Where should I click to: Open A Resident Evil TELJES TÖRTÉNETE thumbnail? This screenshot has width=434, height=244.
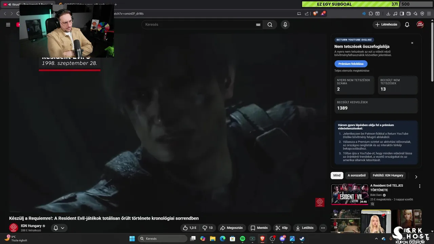pyautogui.click(x=350, y=194)
